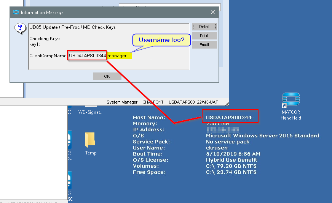Click the 'Memory:' label on desktop
Screen dimensions: 332x203
click(x=145, y=123)
